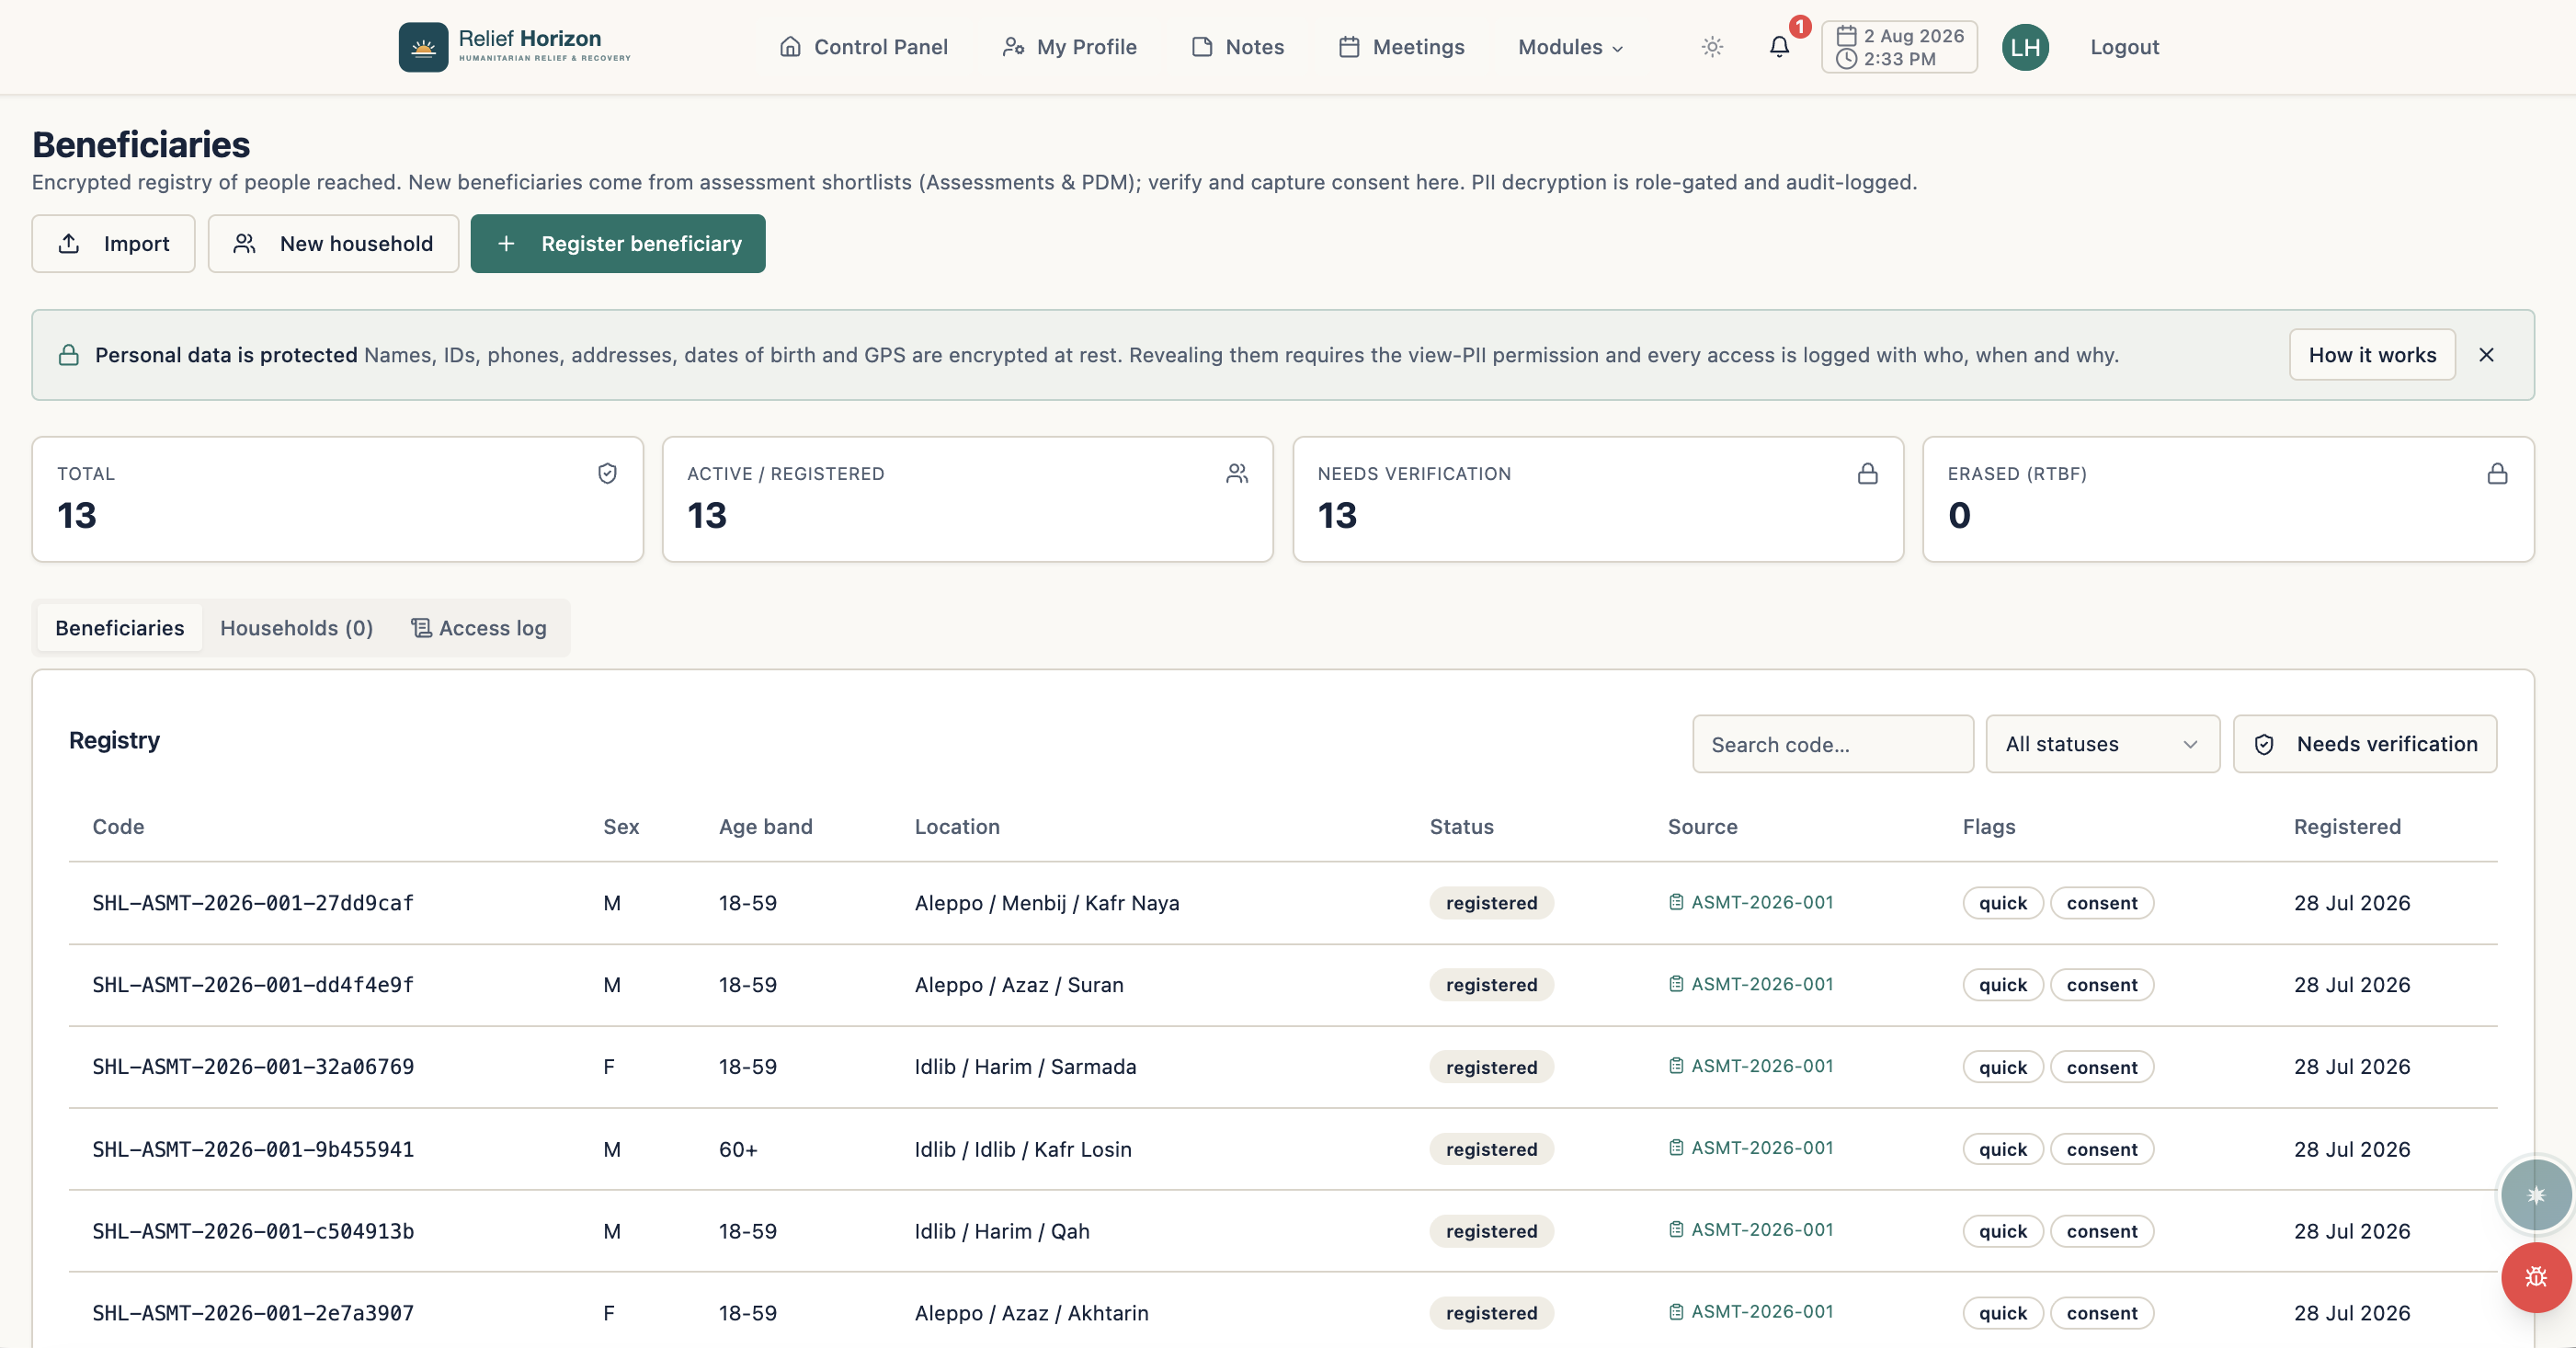Click the lock icon in Needs Verification card
The image size is (2576, 1348).
pos(1867,473)
